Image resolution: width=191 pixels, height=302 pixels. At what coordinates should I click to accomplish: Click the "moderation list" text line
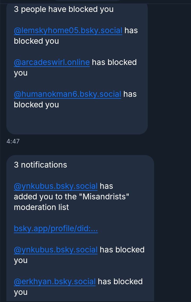tap(41, 207)
